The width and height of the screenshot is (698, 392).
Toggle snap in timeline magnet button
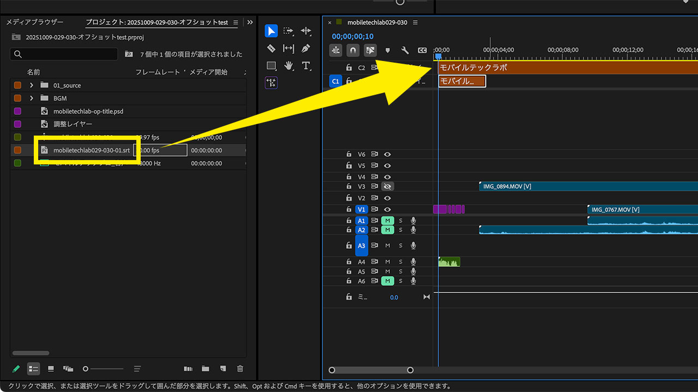[x=353, y=50]
